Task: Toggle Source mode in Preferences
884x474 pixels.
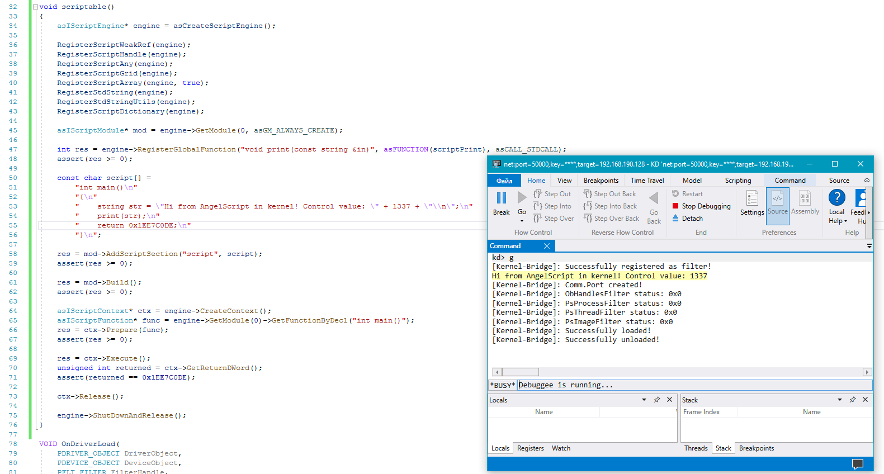Action: [x=777, y=202]
